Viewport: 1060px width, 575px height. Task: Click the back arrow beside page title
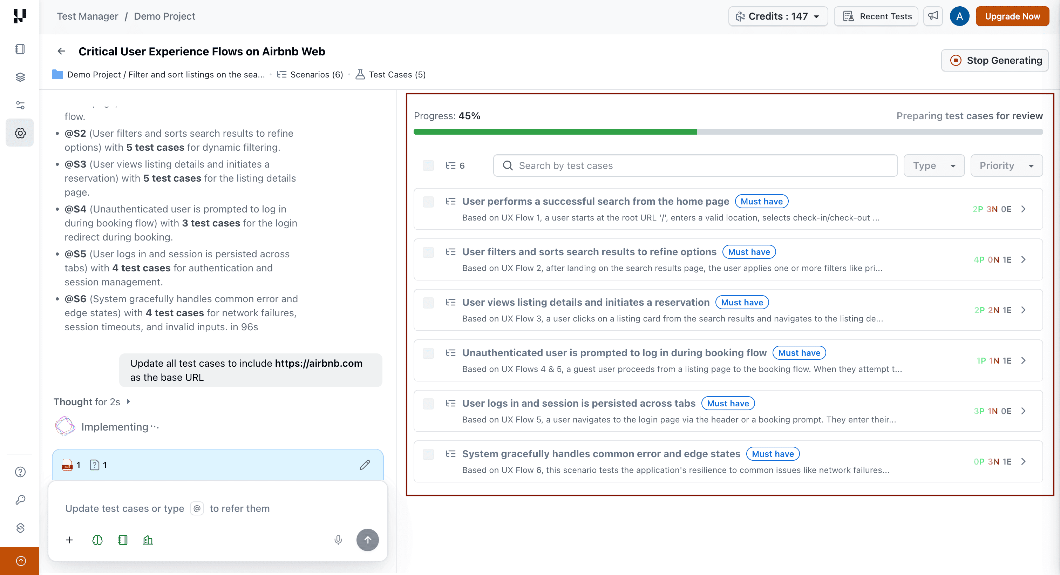pyautogui.click(x=61, y=51)
